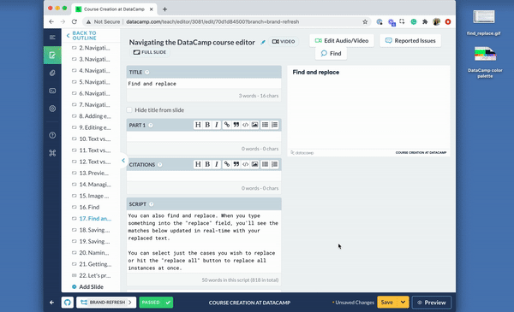The image size is (514, 312).
Task: Click the VIDEO type badge
Action: pyautogui.click(x=284, y=42)
